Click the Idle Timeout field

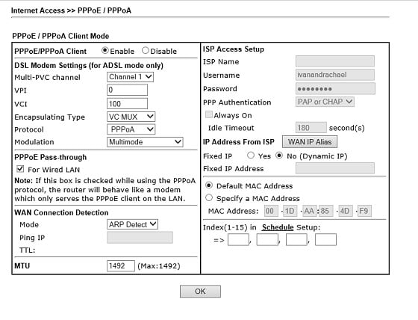pyautogui.click(x=311, y=127)
